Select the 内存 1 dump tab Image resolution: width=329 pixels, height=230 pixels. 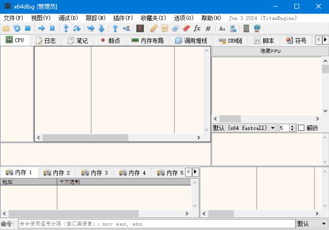pos(19,172)
